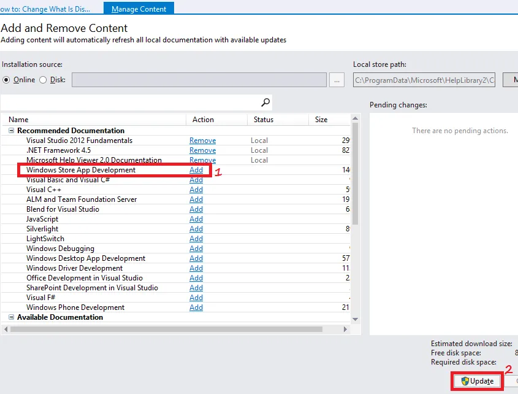Sort by the Action column header
The image size is (518, 394).
point(217,120)
